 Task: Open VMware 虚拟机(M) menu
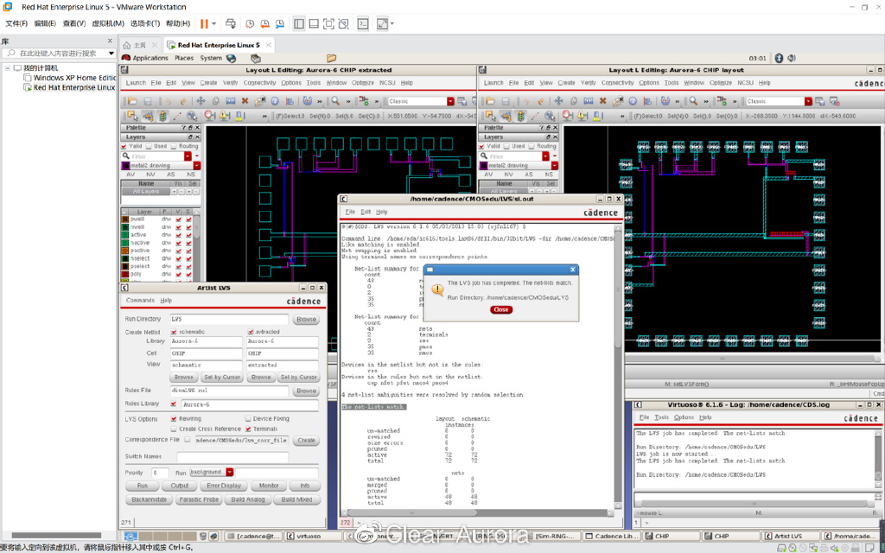coord(108,23)
